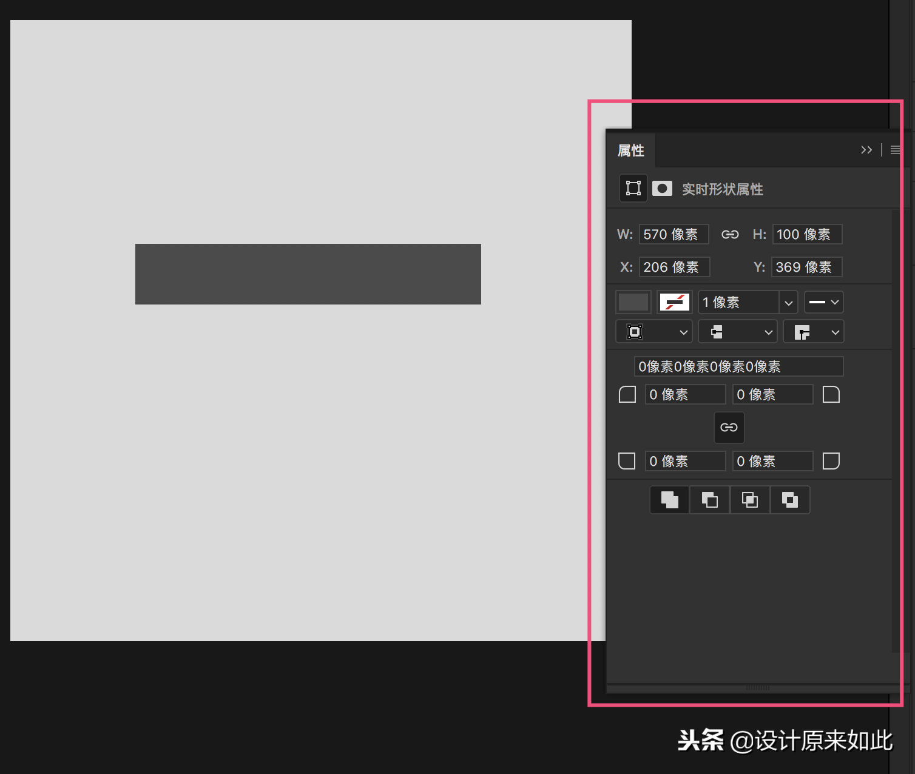
Task: Open the stroke width dropdown
Action: tap(788, 302)
